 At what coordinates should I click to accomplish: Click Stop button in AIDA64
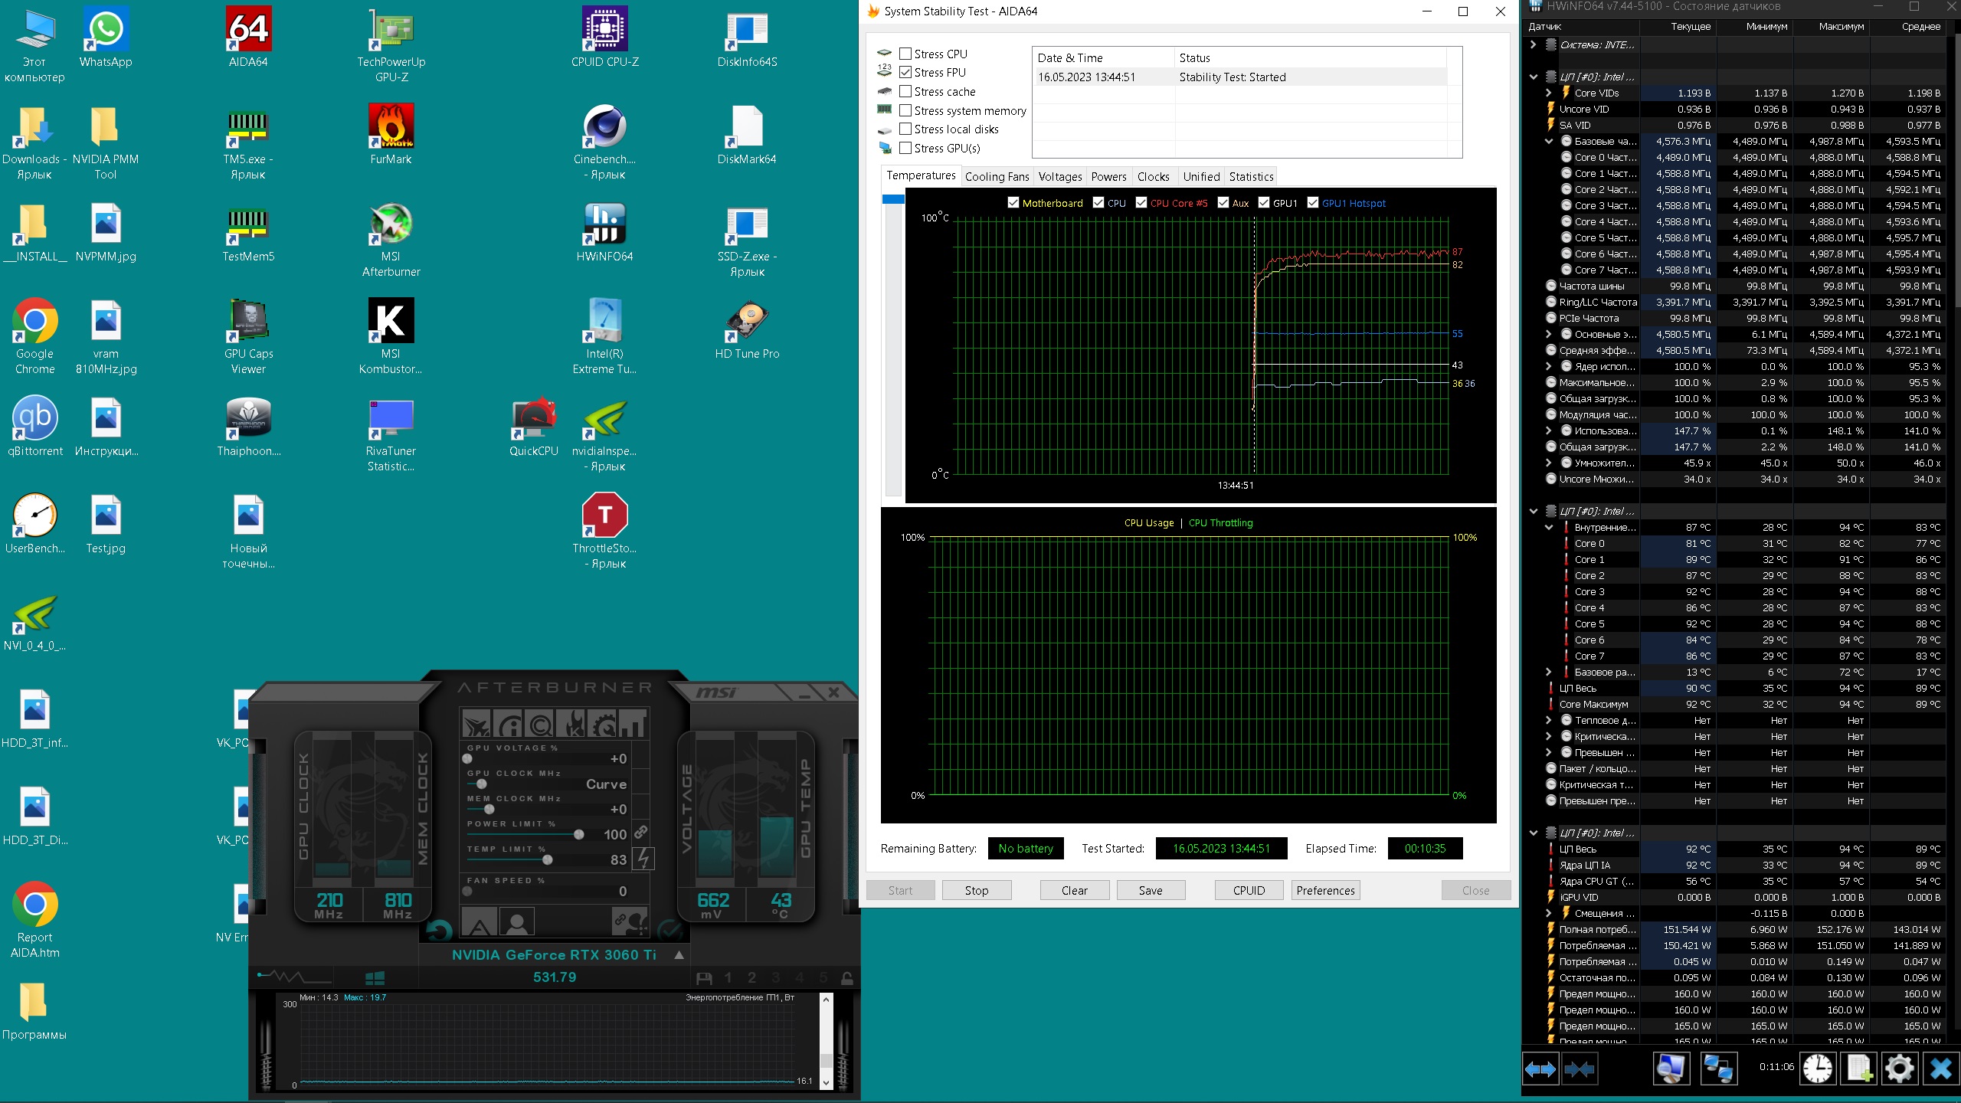pos(977,890)
